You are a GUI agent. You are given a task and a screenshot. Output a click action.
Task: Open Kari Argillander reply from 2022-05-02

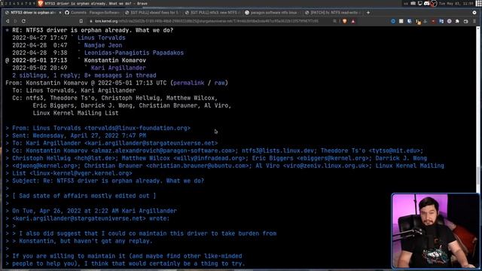(118, 68)
